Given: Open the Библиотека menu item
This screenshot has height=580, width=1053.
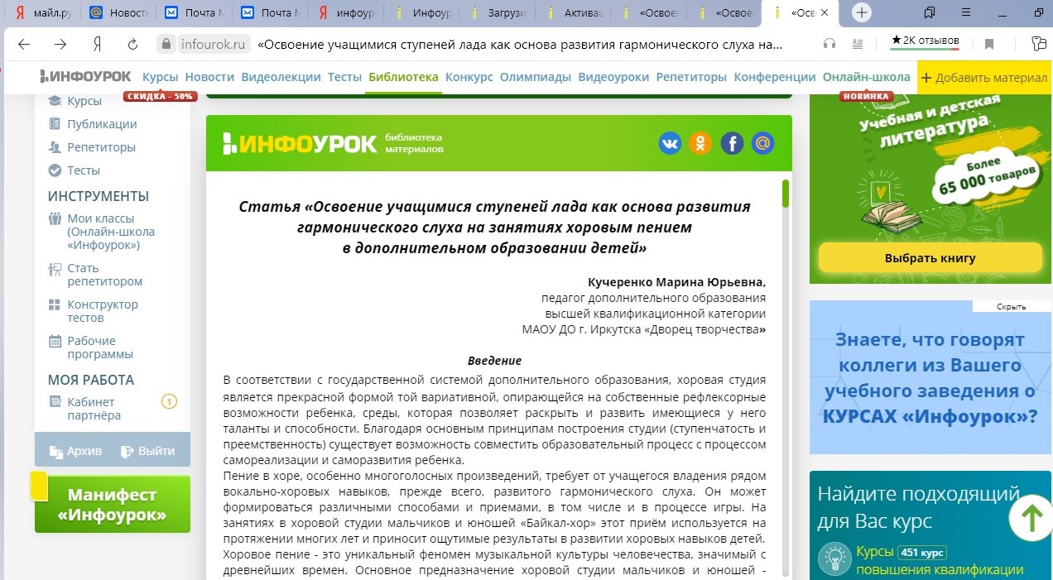Looking at the screenshot, I should click(x=403, y=77).
